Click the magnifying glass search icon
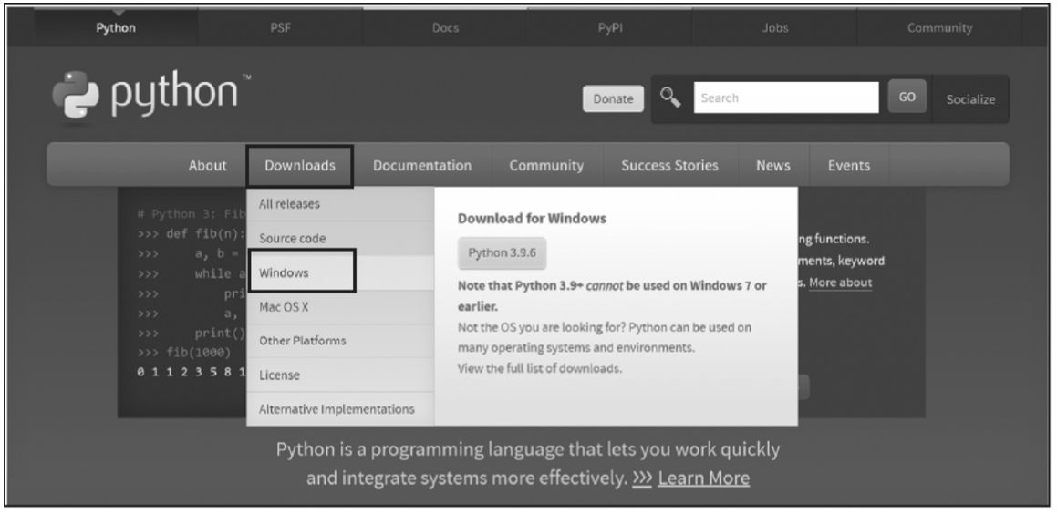The image size is (1057, 514). [669, 98]
